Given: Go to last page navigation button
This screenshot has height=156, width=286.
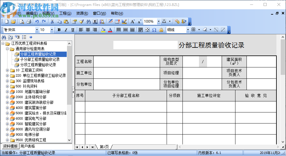Looking at the screenshot, I should (x=93, y=147).
